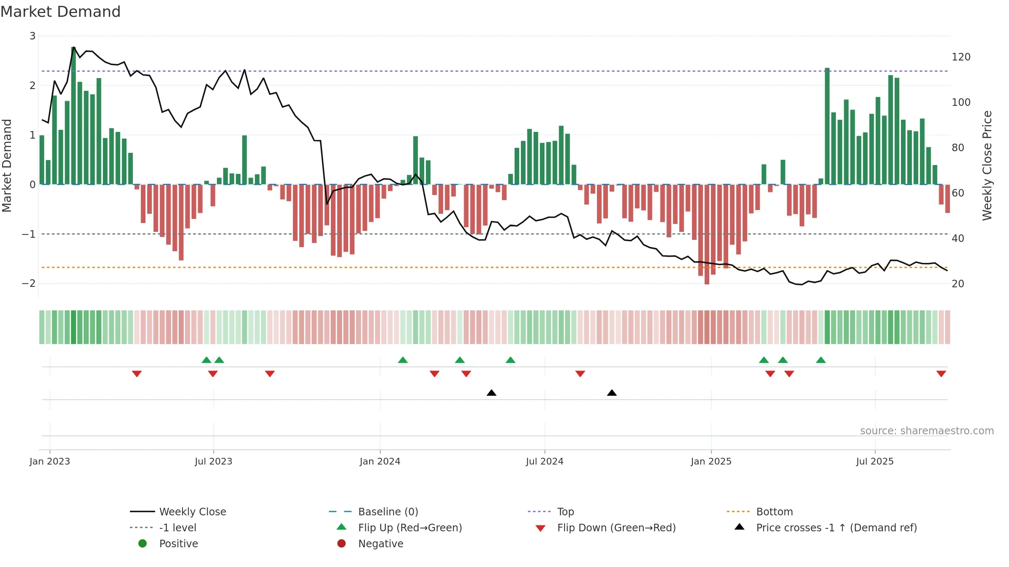Screen dimensions: 1009x567
Task: Click the purple dotted Top sample in legend
Action: tap(539, 512)
